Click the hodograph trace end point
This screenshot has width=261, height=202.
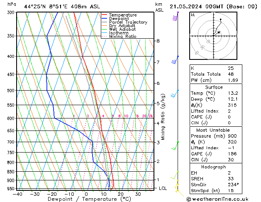pos(221,20)
